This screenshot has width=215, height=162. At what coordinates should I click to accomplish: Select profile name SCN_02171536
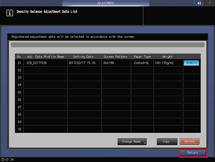37,63
